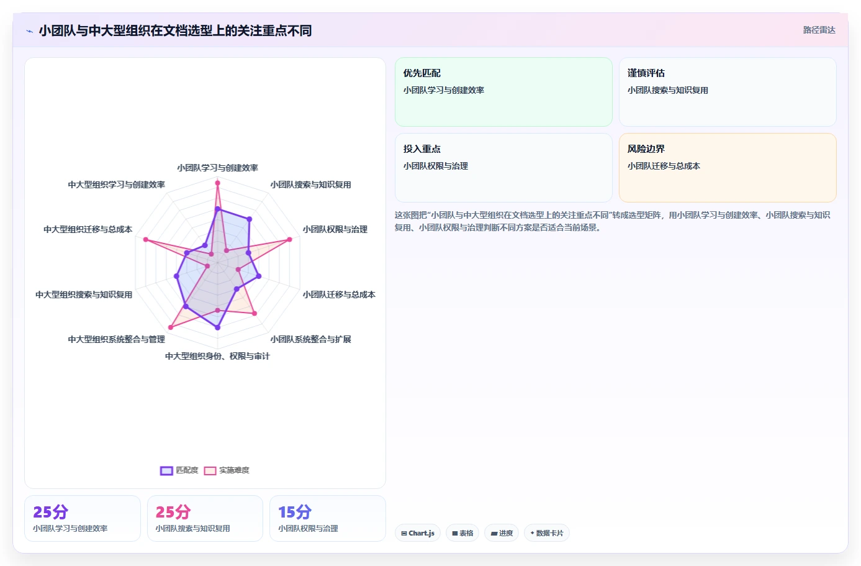The width and height of the screenshot is (861, 566).
Task: Click the 路径雷达 label in the header
Action: 819,30
